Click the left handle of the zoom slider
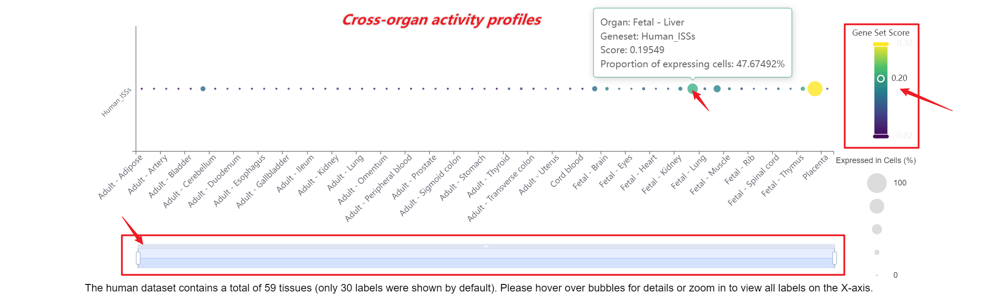 pyautogui.click(x=138, y=258)
